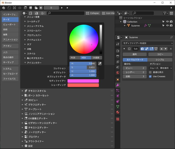
Task: Open the モディファイアーを追加 dropdown
Action: (x=147, y=43)
